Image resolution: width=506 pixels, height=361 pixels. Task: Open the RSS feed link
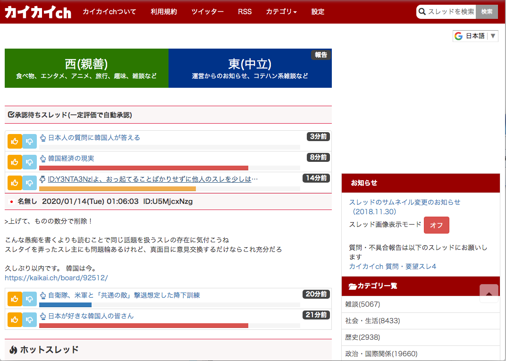(x=245, y=12)
